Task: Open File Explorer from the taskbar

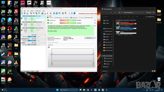Action: point(84,90)
